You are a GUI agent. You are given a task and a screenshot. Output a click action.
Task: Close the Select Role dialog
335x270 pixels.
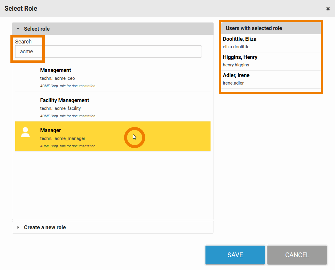[x=328, y=9]
